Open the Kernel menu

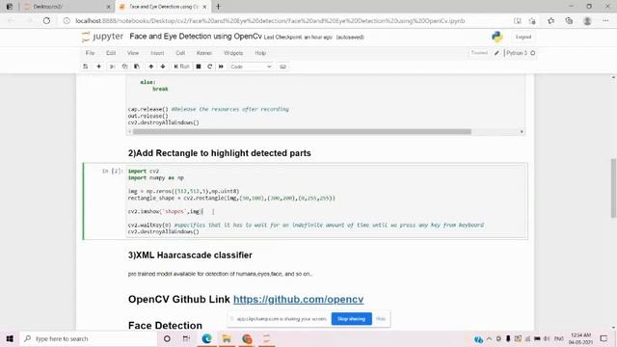pyautogui.click(x=203, y=53)
